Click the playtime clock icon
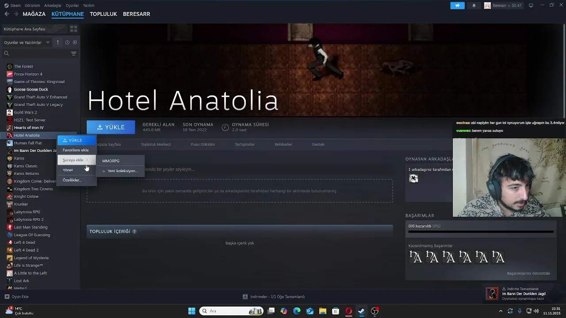 click(x=225, y=127)
